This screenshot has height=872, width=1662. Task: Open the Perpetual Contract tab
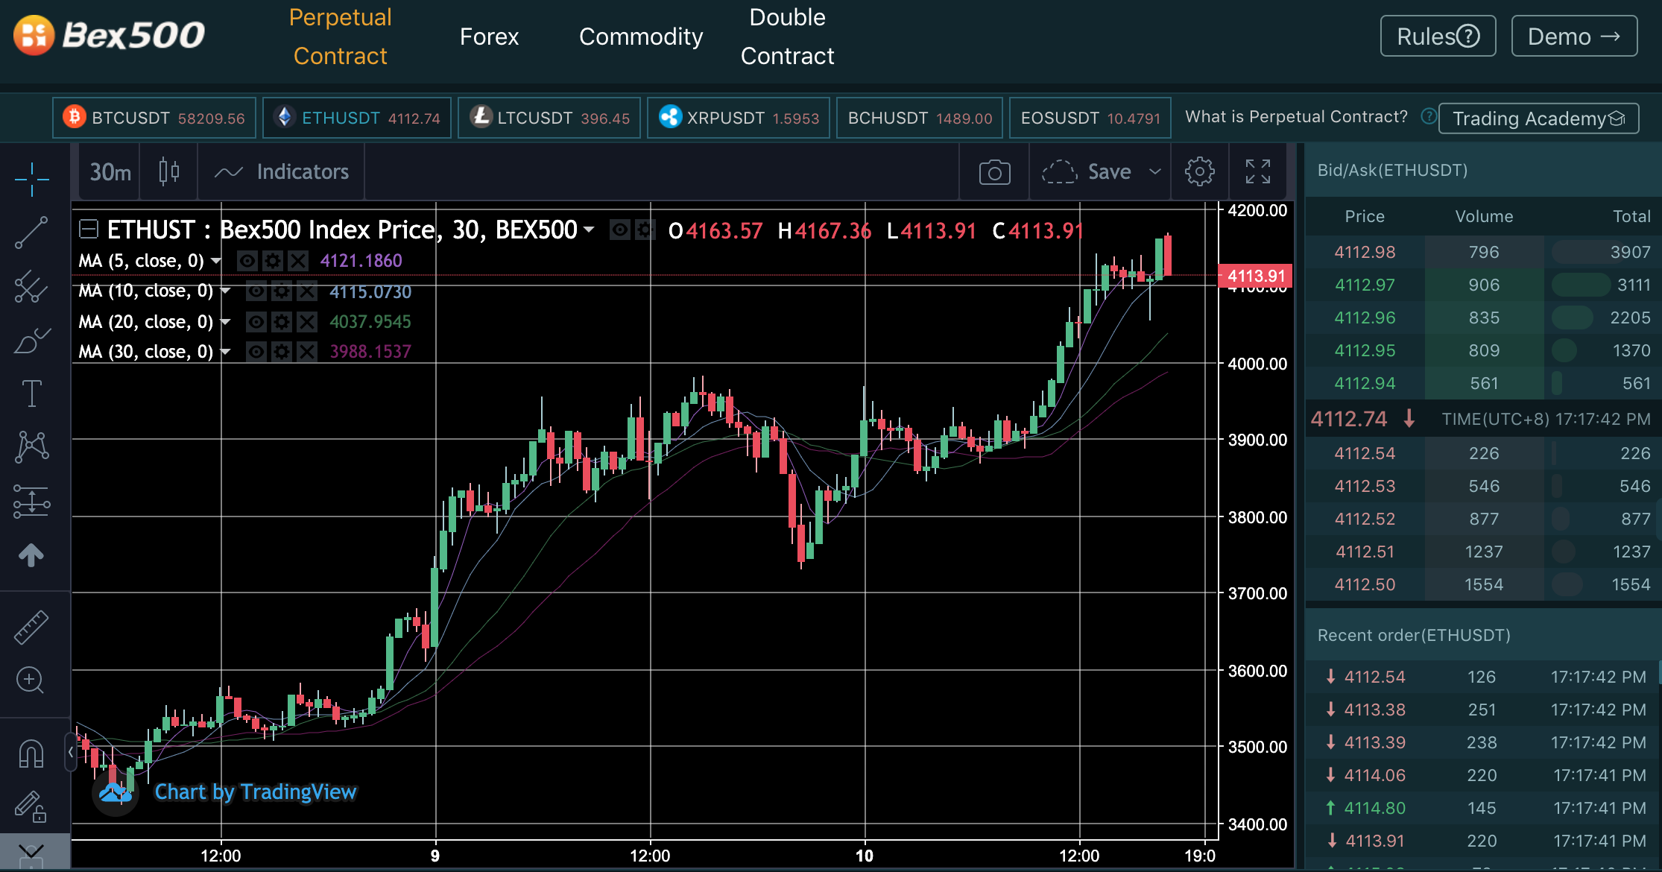click(x=341, y=37)
